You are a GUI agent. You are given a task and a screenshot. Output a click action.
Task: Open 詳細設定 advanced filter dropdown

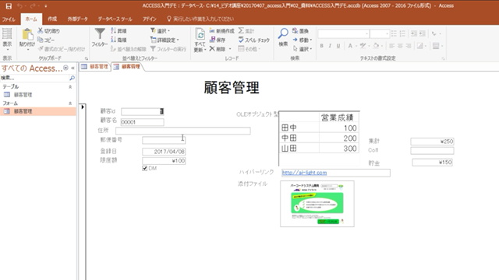click(165, 40)
